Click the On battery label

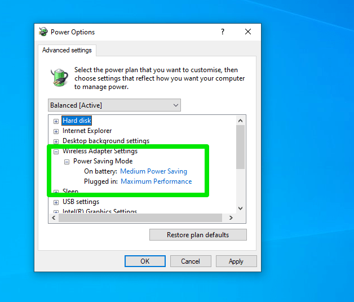click(100, 171)
